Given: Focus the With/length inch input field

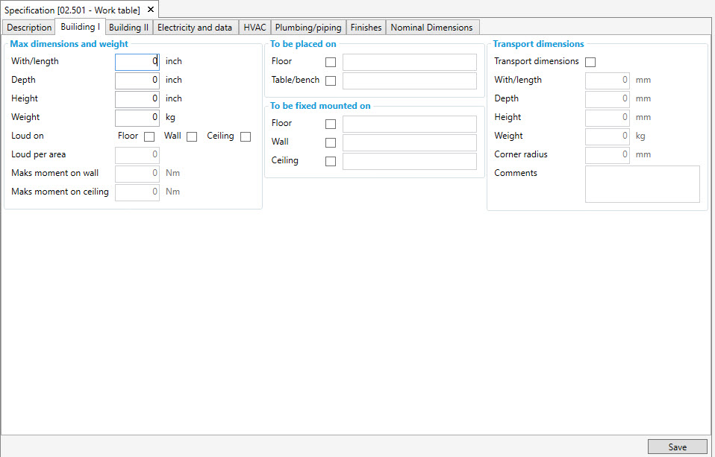Looking at the screenshot, I should click(137, 62).
